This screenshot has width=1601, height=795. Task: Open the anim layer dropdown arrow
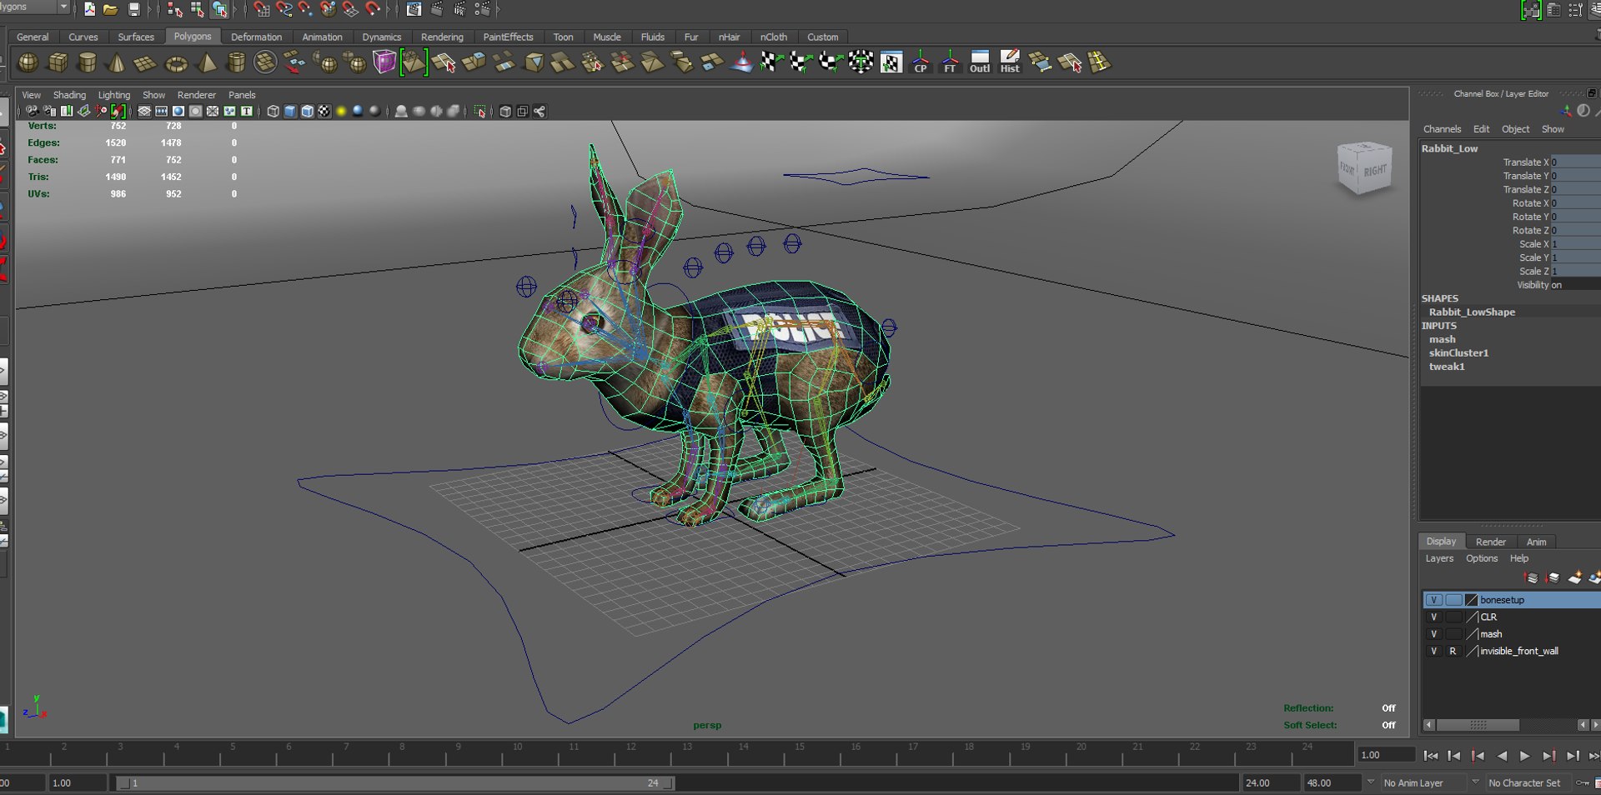pyautogui.click(x=1371, y=782)
